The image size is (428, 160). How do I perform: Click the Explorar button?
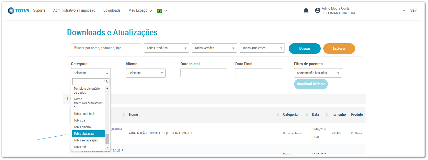click(339, 49)
